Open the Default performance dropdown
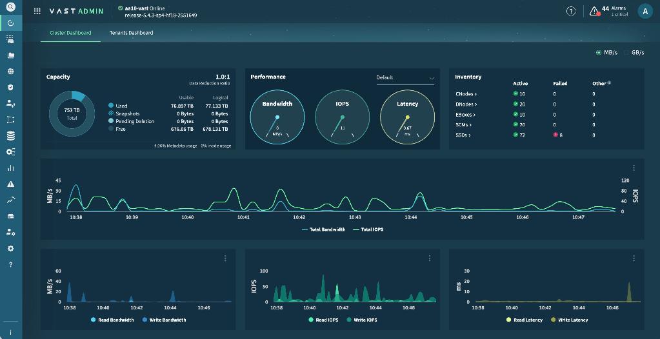This screenshot has width=660, height=339. click(405, 78)
